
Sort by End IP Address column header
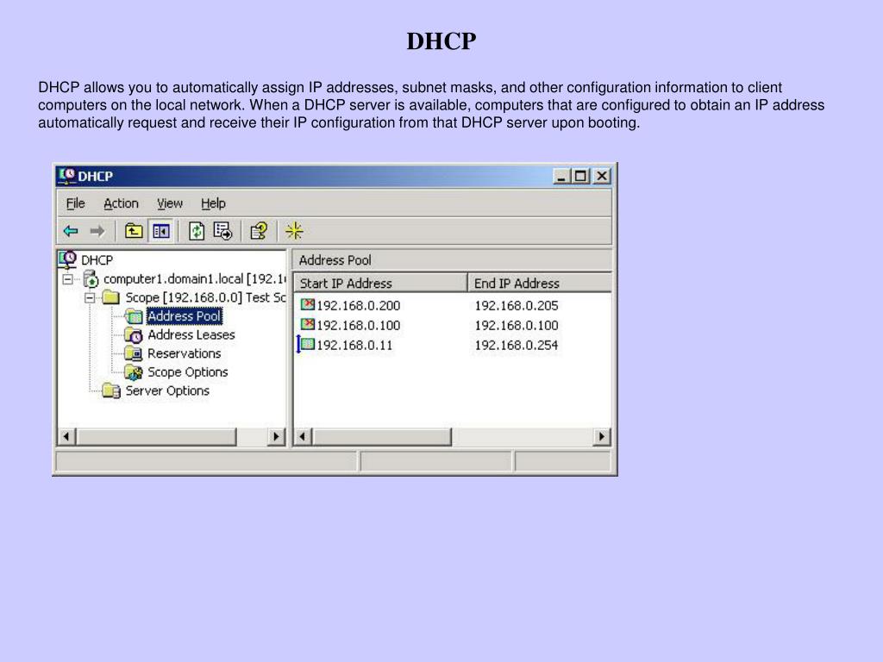point(540,283)
